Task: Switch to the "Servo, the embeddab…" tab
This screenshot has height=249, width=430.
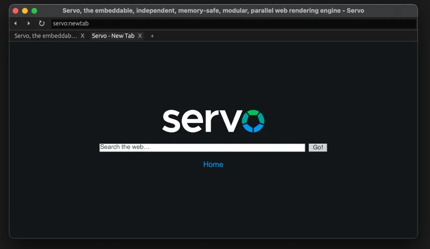Action: (45, 36)
